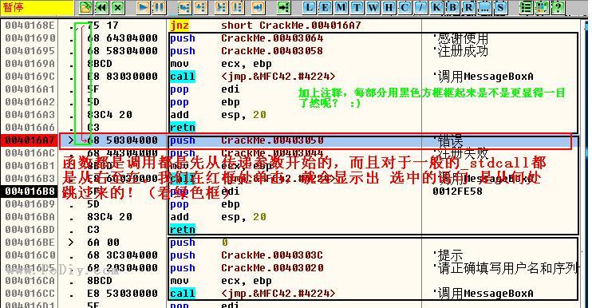Open Run trace with the ... button

(x=484, y=7)
